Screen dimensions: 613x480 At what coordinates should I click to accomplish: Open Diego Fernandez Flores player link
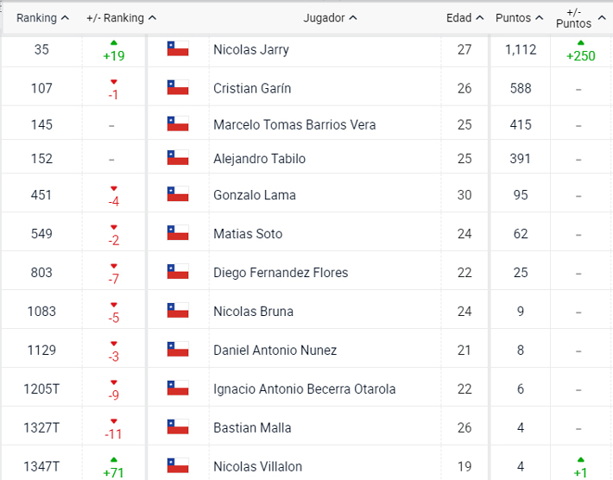coord(281,273)
